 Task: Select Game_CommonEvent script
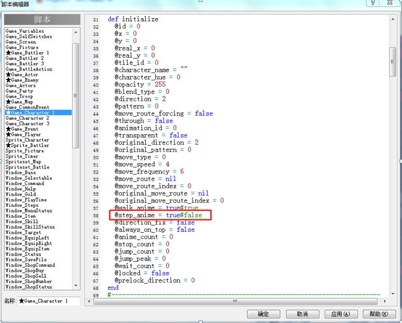28,107
